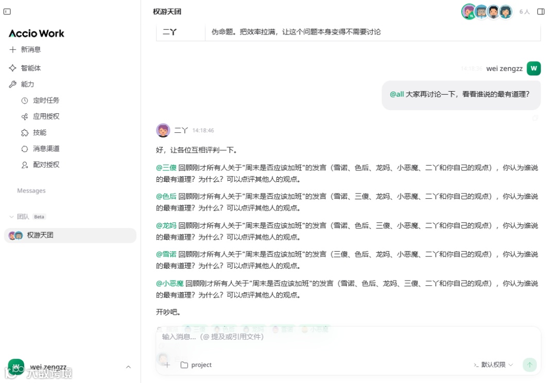The height and width of the screenshot is (383, 556).
Task: Click the first member avatar in header
Action: 469,12
